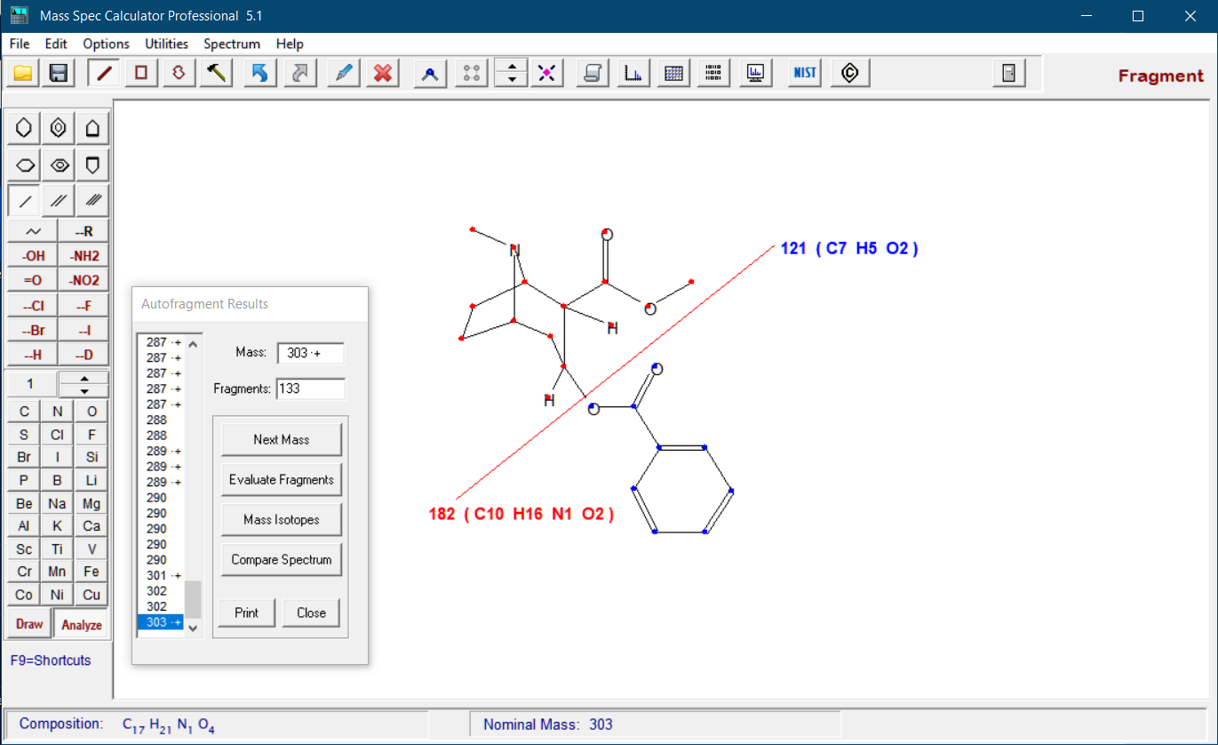Select the triple bond tool

(x=92, y=201)
